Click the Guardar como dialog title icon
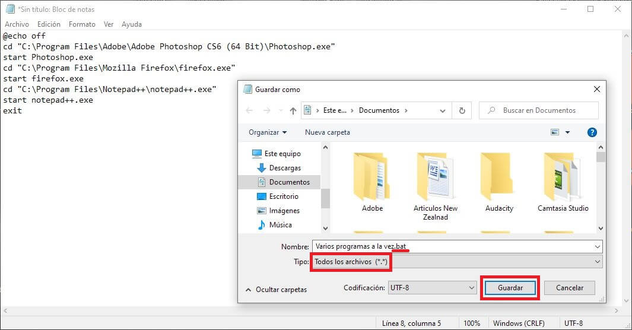The image size is (632, 330). click(x=248, y=89)
